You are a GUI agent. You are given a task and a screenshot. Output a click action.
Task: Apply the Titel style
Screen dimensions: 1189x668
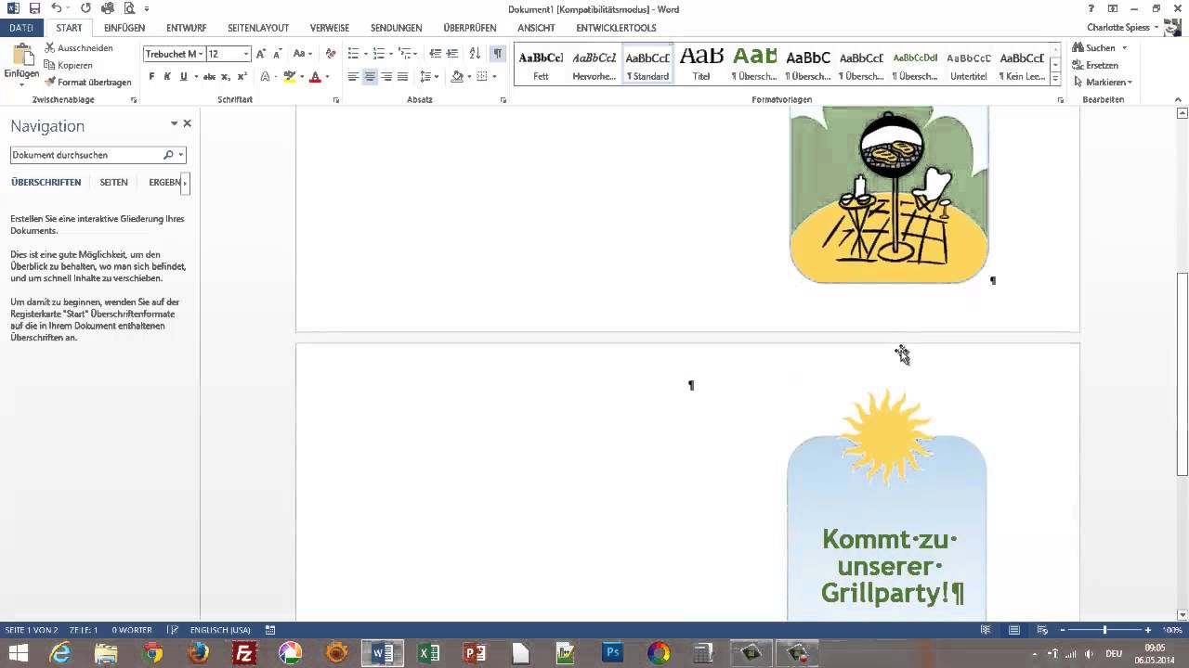[x=701, y=65]
